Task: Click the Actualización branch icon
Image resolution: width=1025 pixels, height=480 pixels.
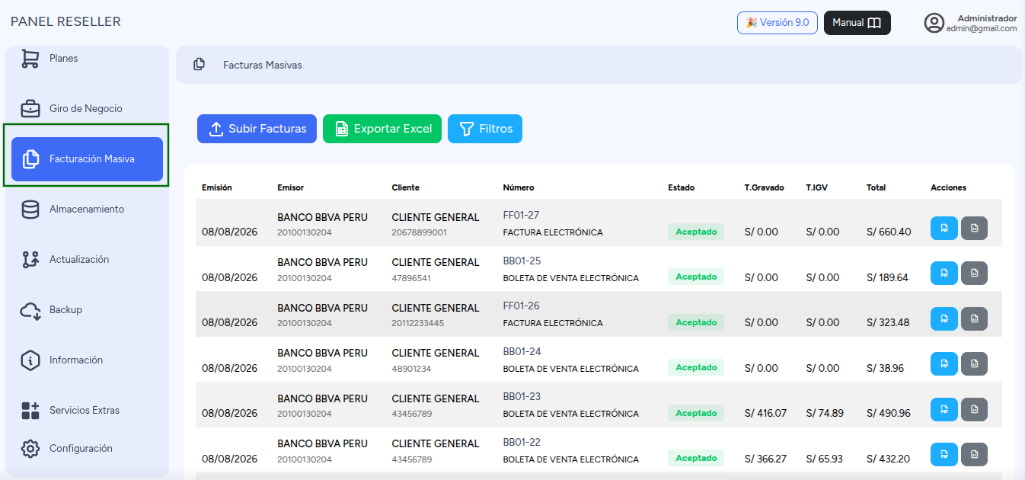Action: [30, 260]
